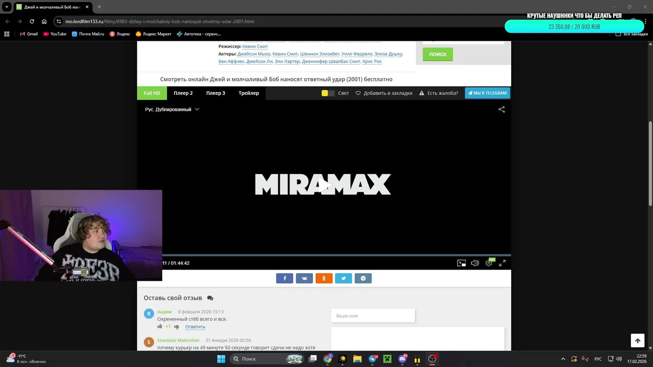Show hidden system tray icons

pos(563,359)
